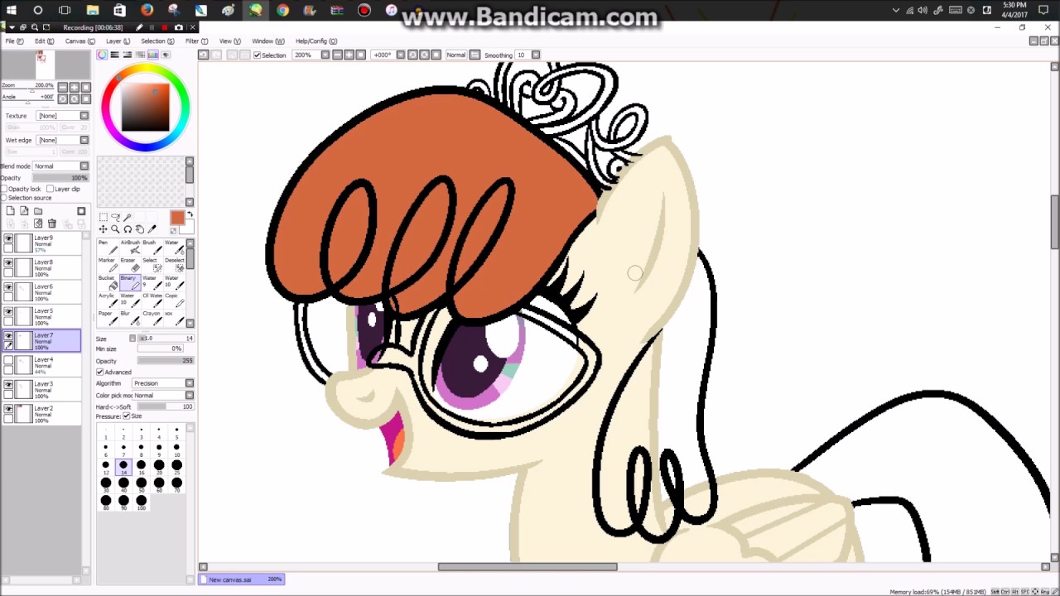Image resolution: width=1060 pixels, height=596 pixels.
Task: Open the File menu
Action: coord(15,41)
